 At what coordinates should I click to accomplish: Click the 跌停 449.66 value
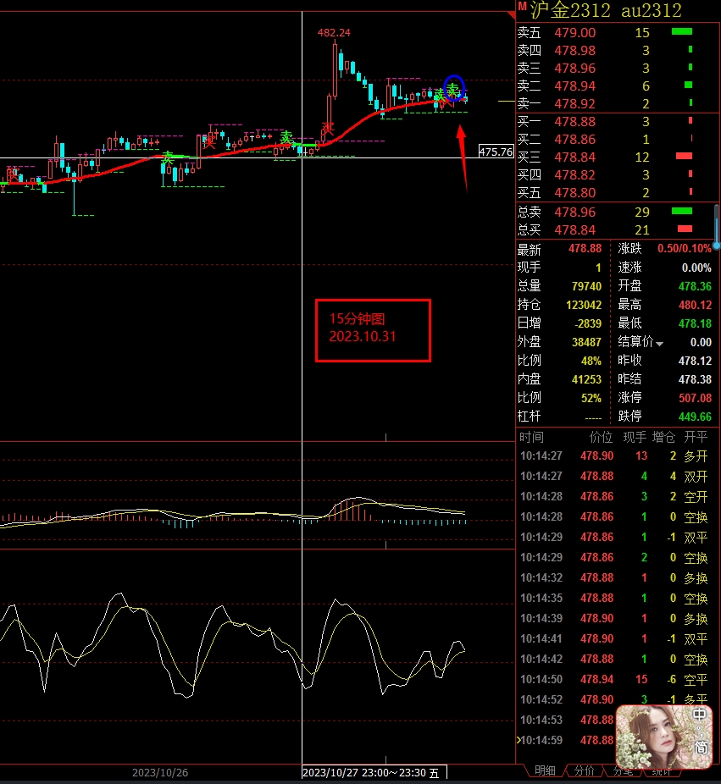click(x=695, y=417)
